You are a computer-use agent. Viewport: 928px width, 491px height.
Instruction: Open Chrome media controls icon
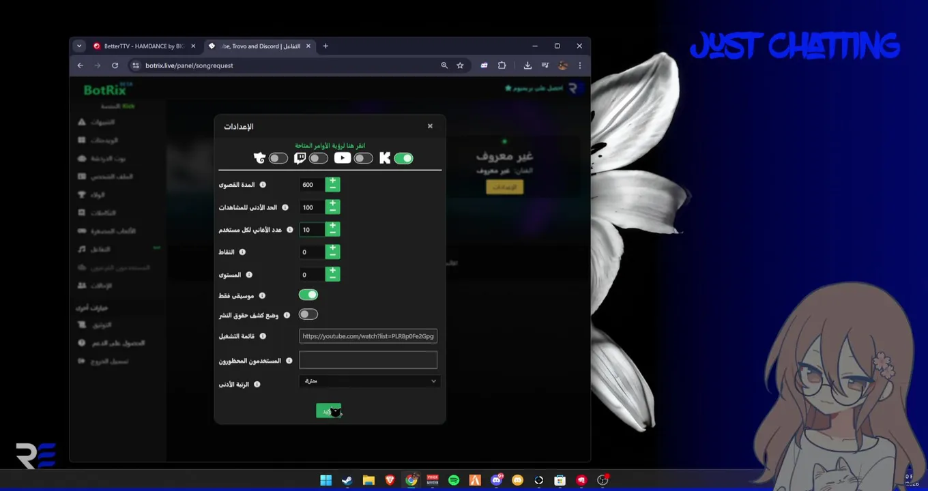(x=545, y=65)
